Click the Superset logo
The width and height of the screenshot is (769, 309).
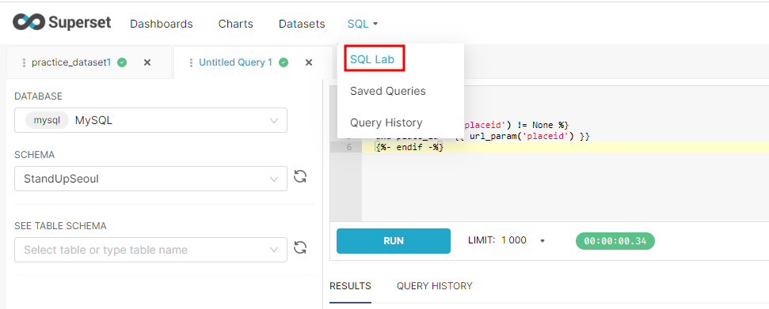click(x=62, y=23)
